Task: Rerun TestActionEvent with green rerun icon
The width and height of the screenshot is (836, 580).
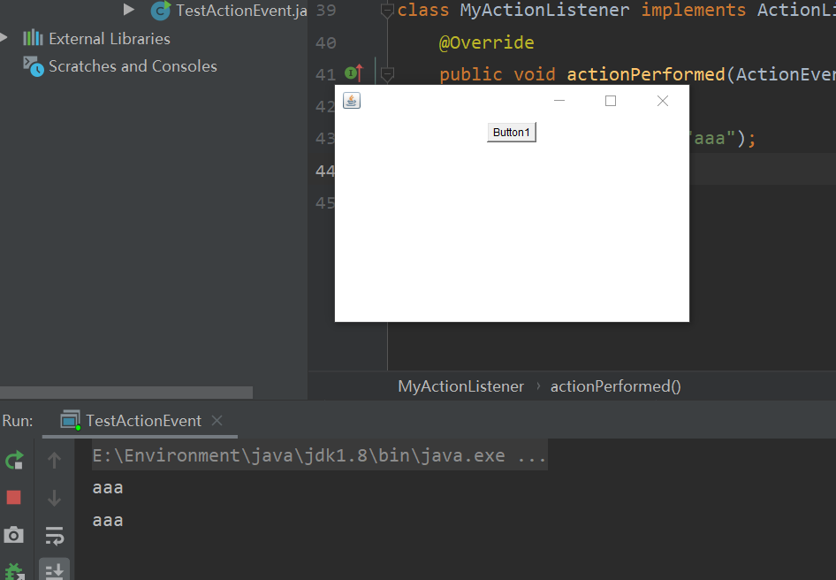Action: point(14,460)
